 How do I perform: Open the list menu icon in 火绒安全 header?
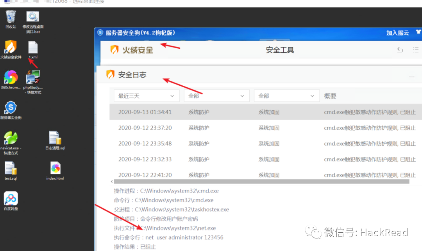pyautogui.click(x=415, y=49)
